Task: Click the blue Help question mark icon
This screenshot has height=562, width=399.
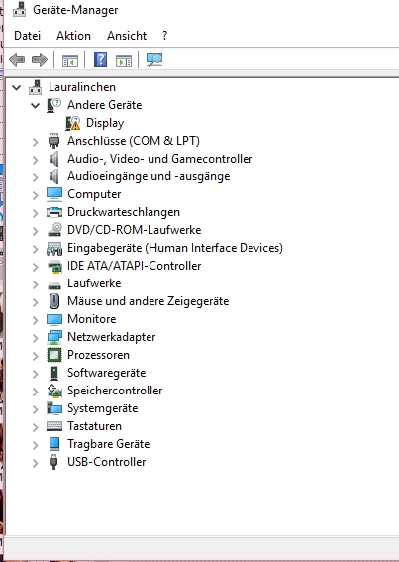Action: coord(100,59)
